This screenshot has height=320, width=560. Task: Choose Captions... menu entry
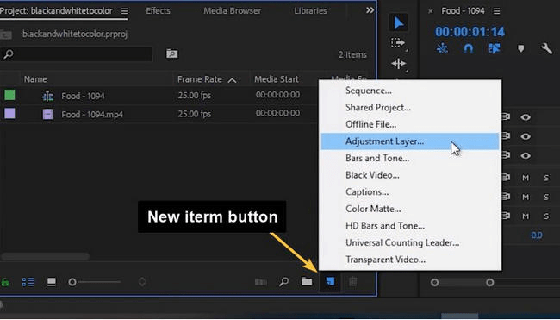coord(409,192)
